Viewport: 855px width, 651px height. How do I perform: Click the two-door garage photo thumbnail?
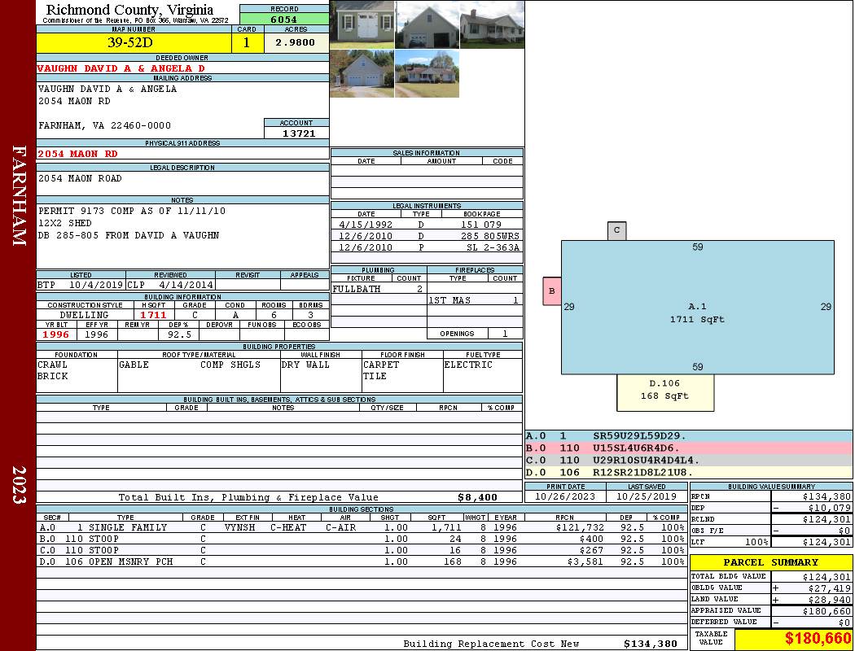click(362, 73)
